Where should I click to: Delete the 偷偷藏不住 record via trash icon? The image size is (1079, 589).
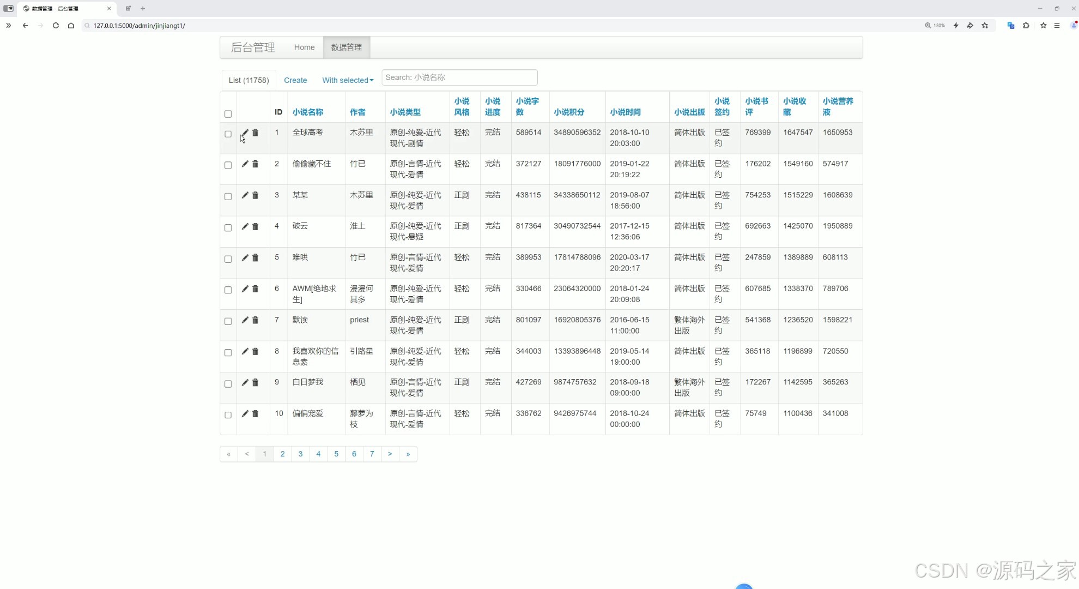tap(255, 164)
